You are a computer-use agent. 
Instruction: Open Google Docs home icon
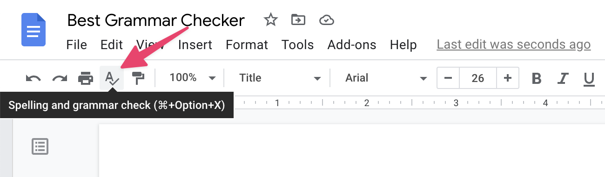coord(34,30)
